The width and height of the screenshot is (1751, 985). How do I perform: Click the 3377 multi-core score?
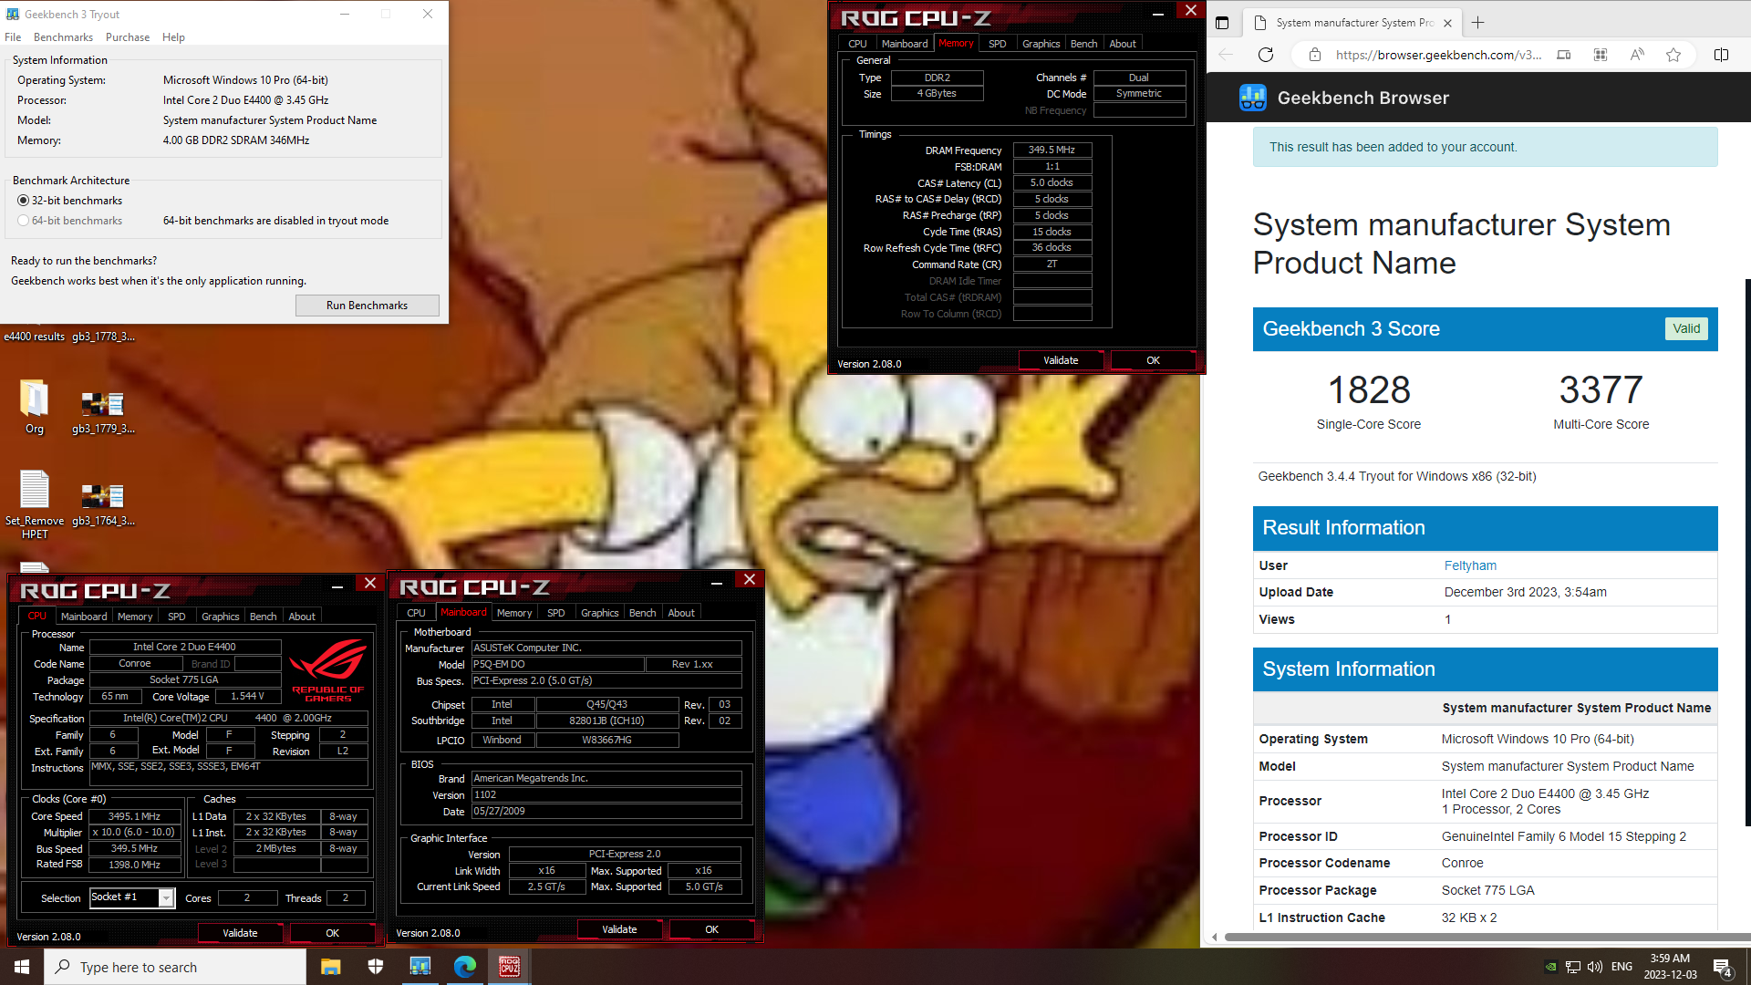[x=1601, y=390]
